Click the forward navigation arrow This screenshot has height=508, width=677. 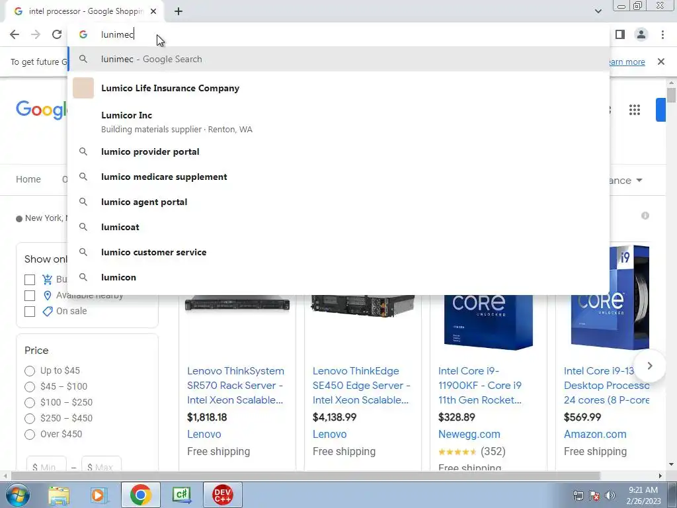click(x=36, y=34)
